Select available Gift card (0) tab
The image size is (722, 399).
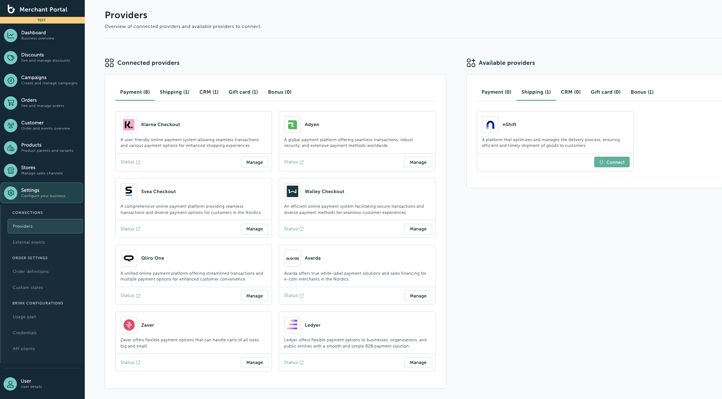click(x=606, y=92)
